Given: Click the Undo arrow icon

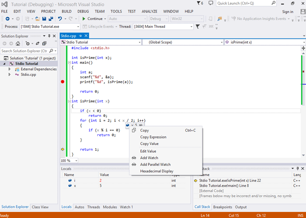Looking at the screenshot, I should pyautogui.click(x=60, y=19).
